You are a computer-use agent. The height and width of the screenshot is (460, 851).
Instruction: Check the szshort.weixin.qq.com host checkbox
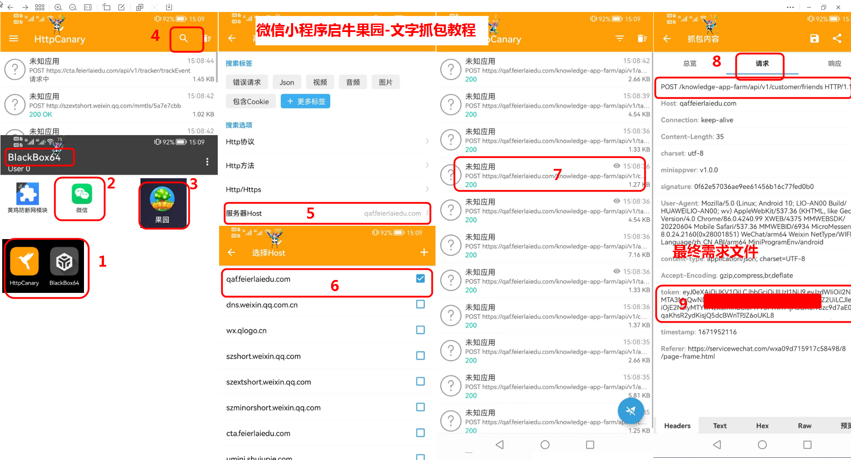[420, 356]
